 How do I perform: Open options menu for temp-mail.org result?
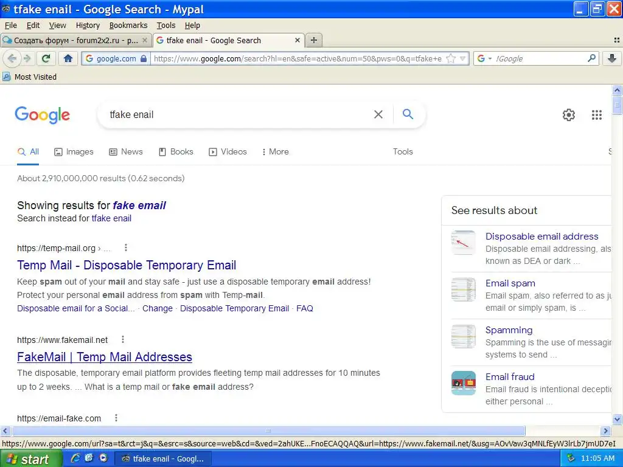(x=126, y=248)
